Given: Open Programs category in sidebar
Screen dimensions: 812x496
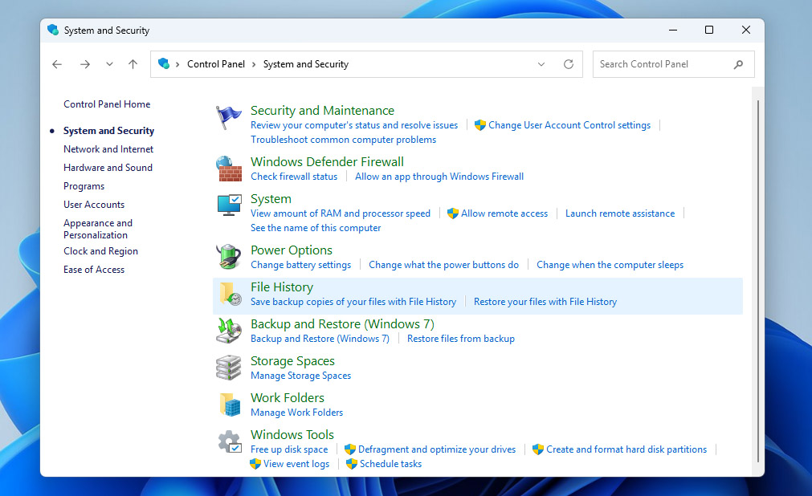Looking at the screenshot, I should [x=84, y=186].
